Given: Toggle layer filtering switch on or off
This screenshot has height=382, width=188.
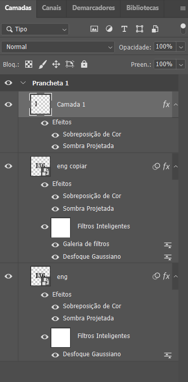Looking at the screenshot, I should point(183,29).
